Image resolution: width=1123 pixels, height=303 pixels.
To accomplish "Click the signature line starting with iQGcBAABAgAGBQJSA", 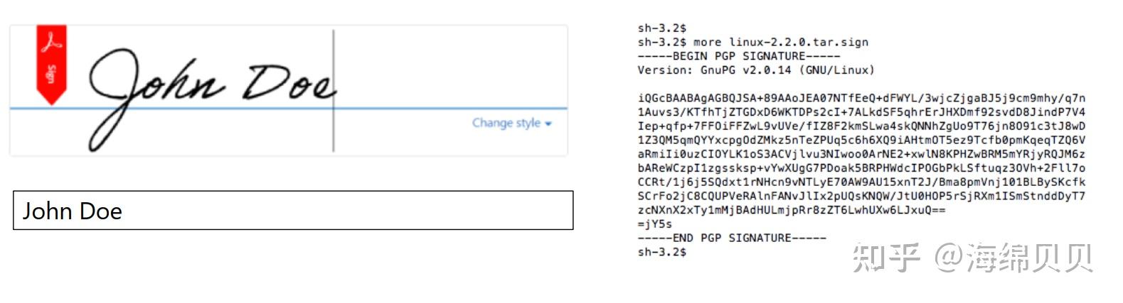I will 861,98.
